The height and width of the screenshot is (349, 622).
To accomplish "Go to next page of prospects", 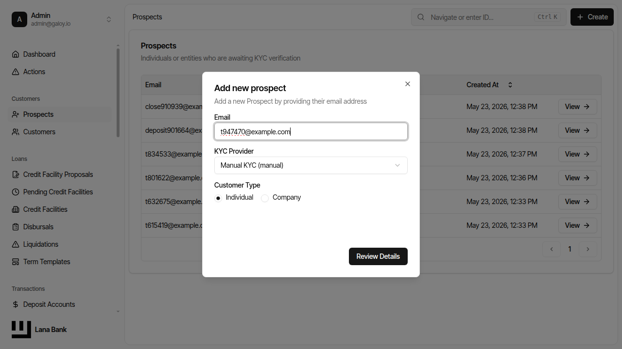I will click(x=588, y=249).
